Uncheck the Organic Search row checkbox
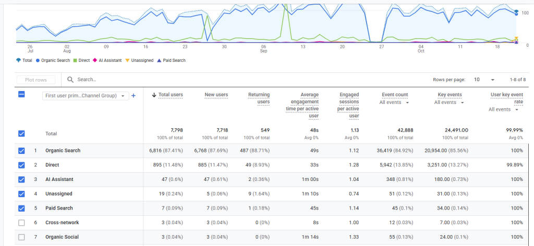Screen dimensions: 534x246 pyautogui.click(x=21, y=150)
